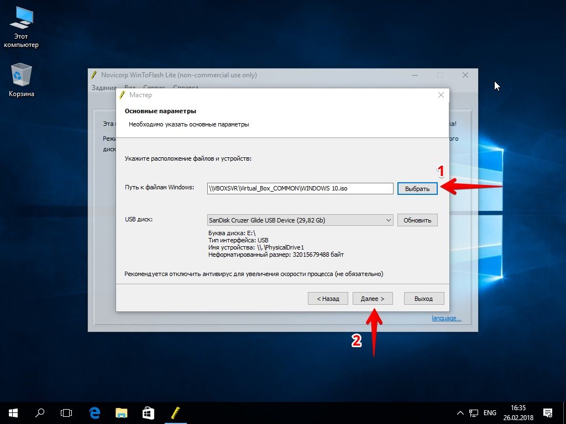This screenshot has width=566, height=424.
Task: Click 'Буква диска: E:\' text
Action: 232,234
